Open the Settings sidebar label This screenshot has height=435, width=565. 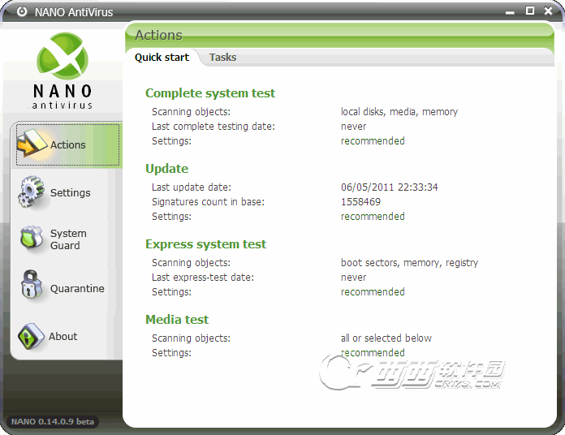coord(71,192)
